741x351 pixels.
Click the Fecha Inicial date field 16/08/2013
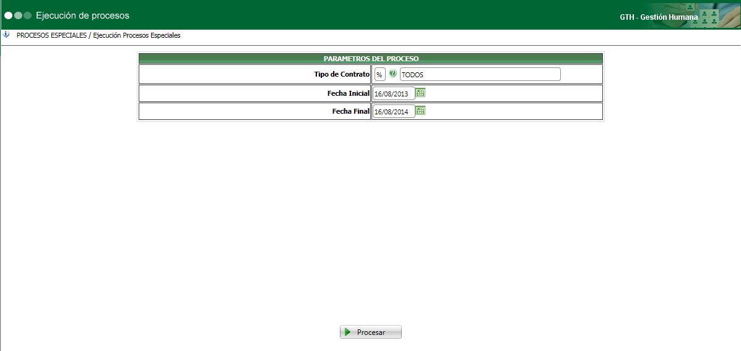(394, 94)
